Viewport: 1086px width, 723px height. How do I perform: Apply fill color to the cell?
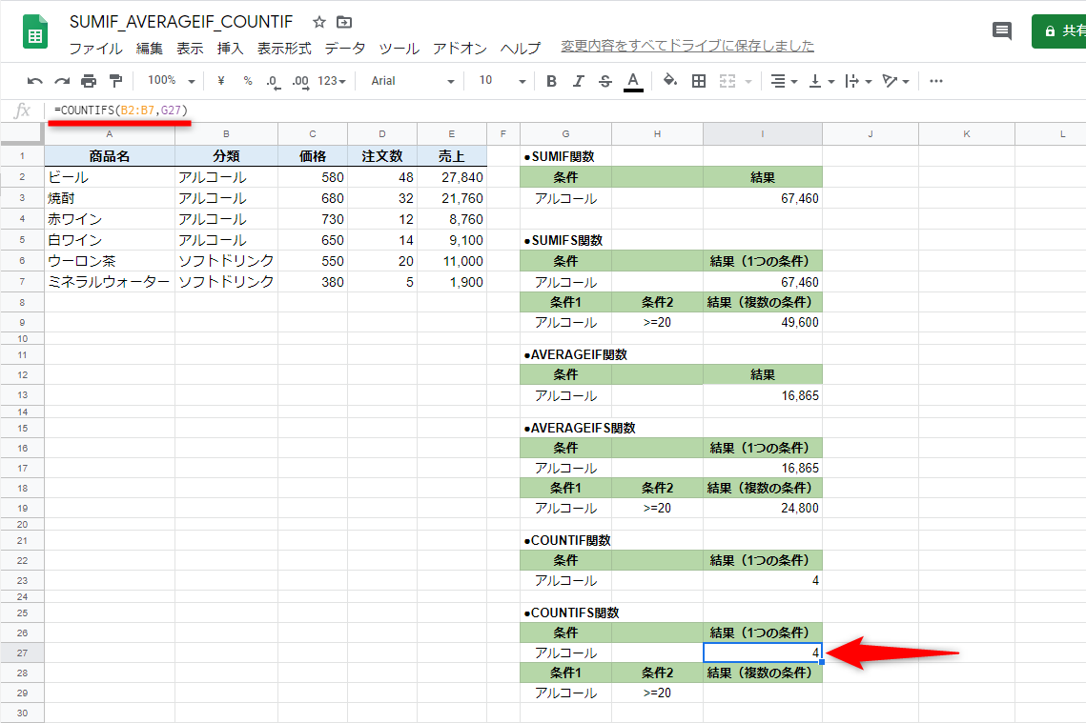click(667, 81)
